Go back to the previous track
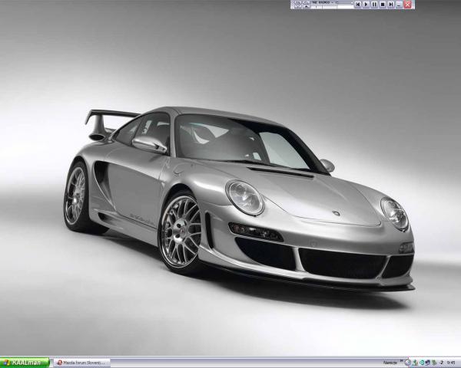 coord(357,5)
